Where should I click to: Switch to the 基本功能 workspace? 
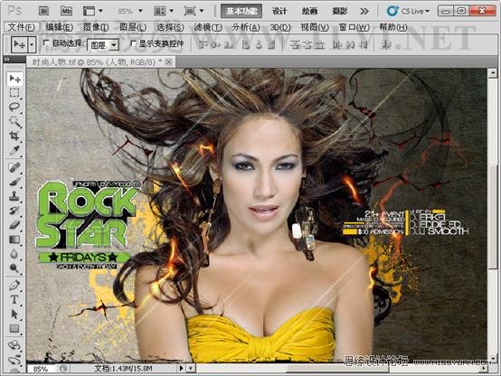click(241, 11)
